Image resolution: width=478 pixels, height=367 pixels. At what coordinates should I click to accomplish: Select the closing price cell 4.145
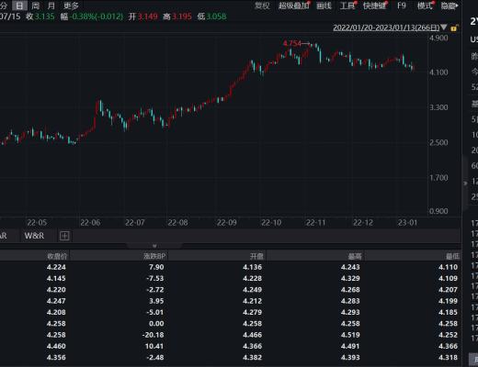[56, 279]
